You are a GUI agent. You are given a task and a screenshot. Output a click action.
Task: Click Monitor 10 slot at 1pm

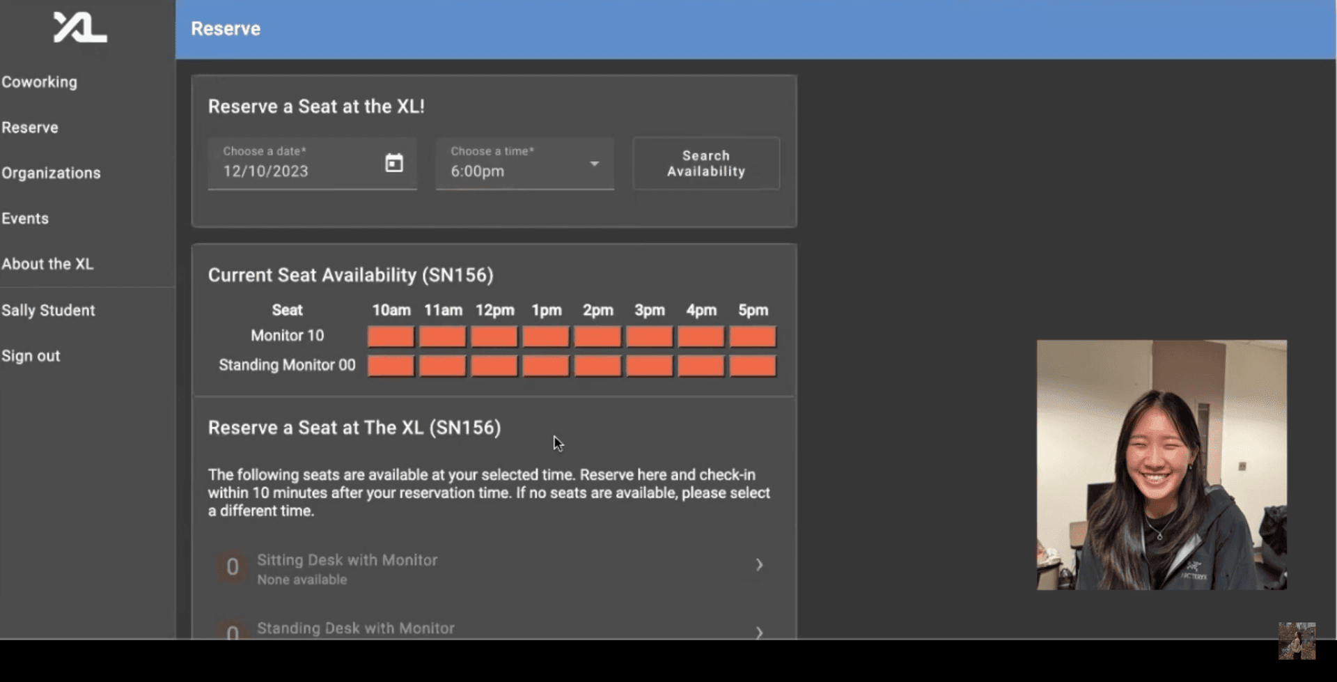point(546,336)
